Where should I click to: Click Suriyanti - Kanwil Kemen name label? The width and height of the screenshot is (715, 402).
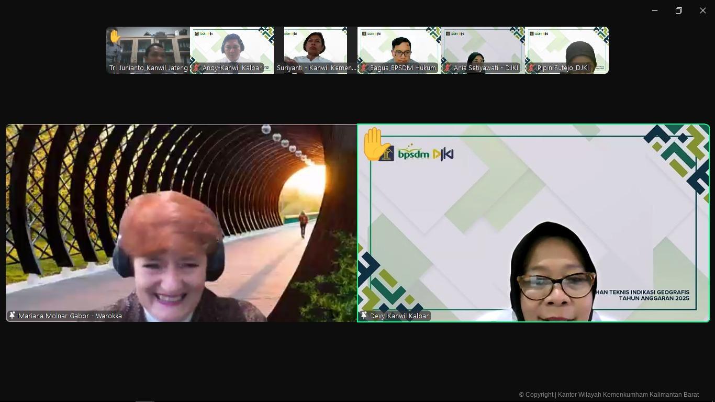[316, 68]
